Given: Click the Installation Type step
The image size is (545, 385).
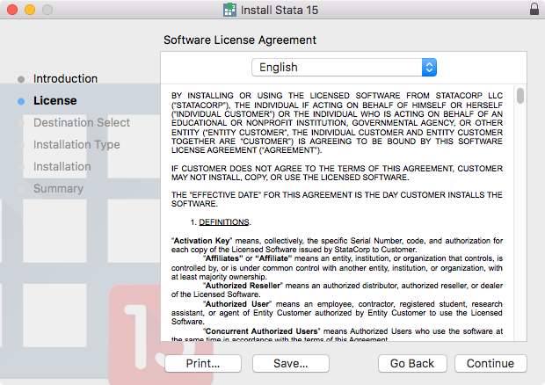Looking at the screenshot, I should coord(76,145).
